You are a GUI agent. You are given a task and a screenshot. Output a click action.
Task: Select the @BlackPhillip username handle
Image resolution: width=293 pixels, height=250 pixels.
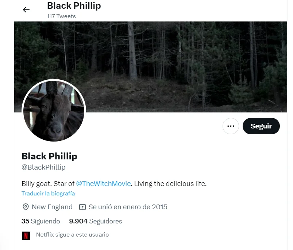(x=43, y=167)
